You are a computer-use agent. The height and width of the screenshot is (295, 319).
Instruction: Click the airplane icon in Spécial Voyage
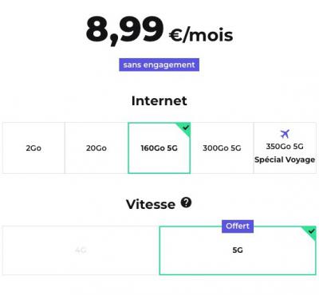pyautogui.click(x=285, y=134)
